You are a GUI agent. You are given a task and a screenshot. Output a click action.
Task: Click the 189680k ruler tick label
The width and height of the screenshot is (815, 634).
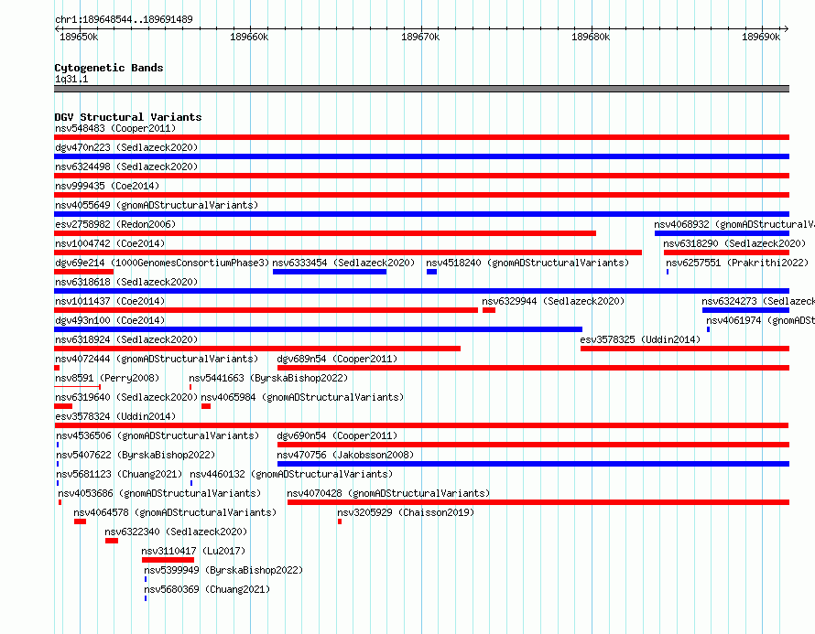[x=591, y=37]
